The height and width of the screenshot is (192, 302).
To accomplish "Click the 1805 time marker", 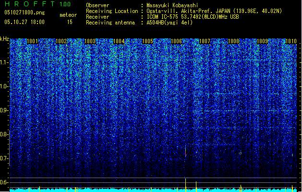I will (x=147, y=41).
